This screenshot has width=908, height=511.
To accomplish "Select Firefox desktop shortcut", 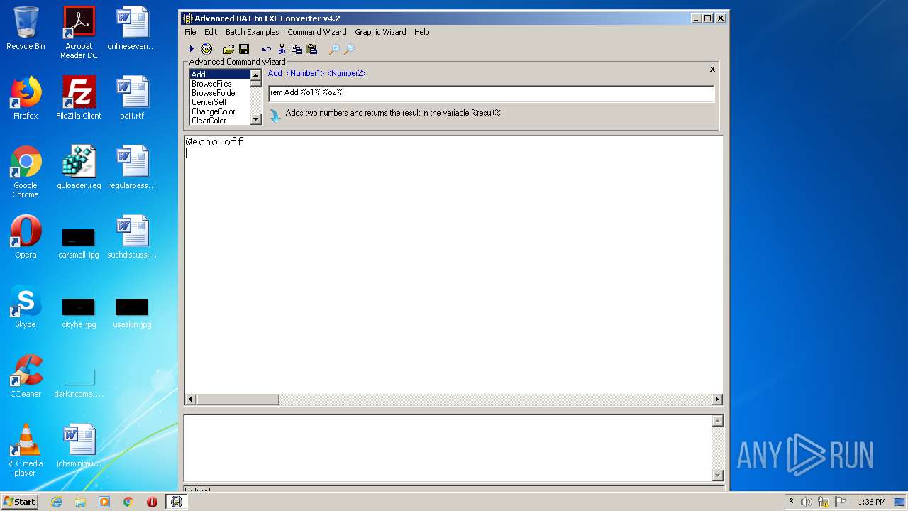I will coord(26,98).
